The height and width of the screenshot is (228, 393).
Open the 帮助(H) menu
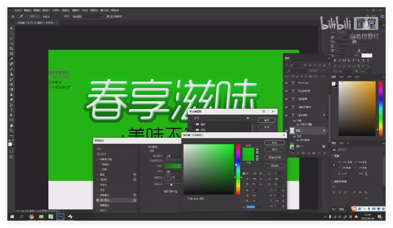[x=115, y=10]
